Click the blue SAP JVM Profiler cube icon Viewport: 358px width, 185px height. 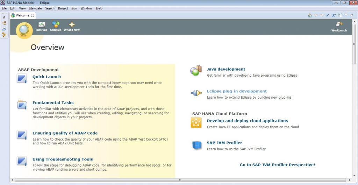click(x=196, y=145)
